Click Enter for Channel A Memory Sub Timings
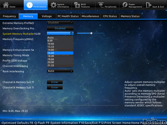Image resolution: width=167 pixels, height=125 pixels. [x=55, y=82]
